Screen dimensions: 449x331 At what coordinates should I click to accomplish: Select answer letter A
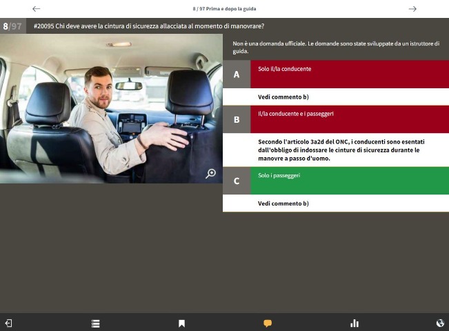click(237, 74)
